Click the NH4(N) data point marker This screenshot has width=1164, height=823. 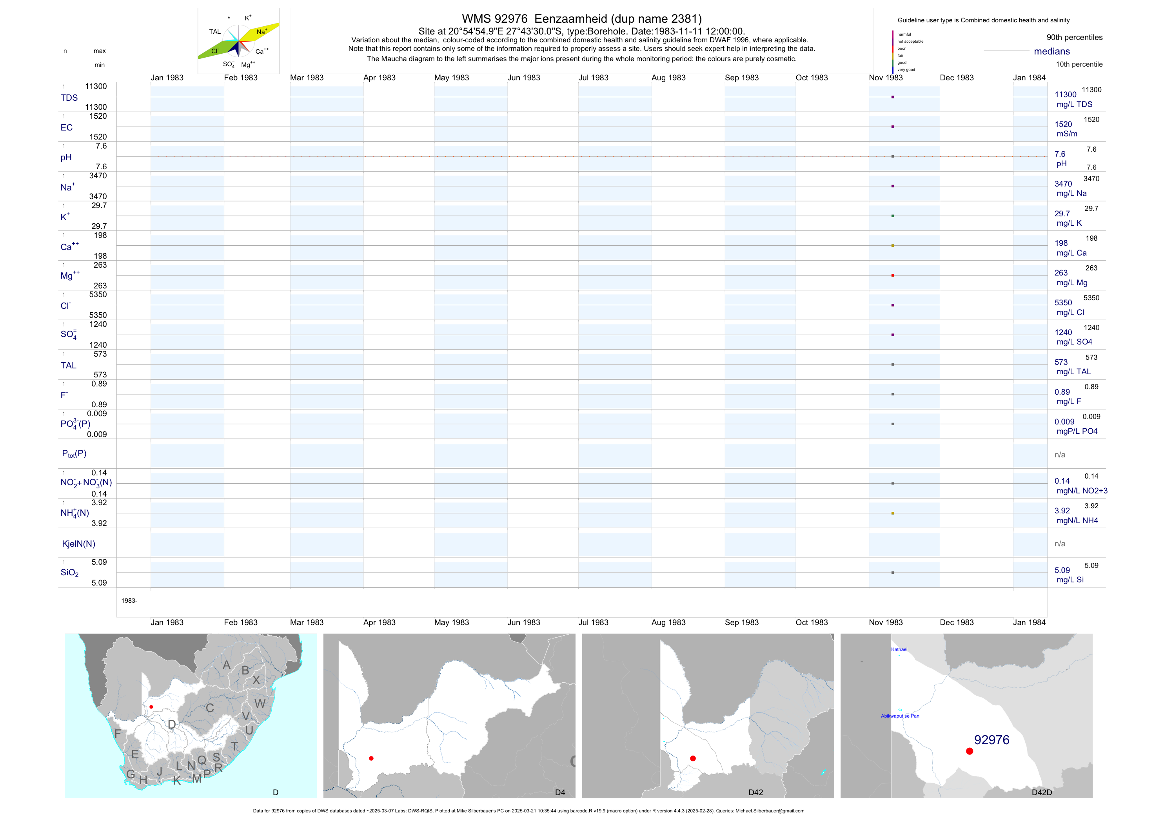point(892,513)
